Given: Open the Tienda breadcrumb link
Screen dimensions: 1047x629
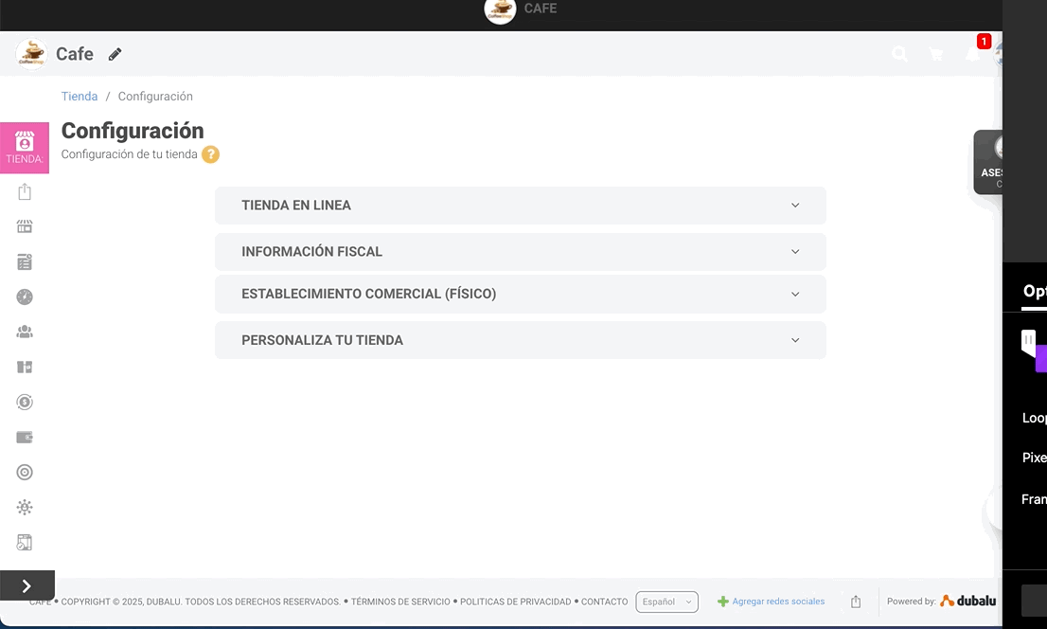Looking at the screenshot, I should coord(80,96).
